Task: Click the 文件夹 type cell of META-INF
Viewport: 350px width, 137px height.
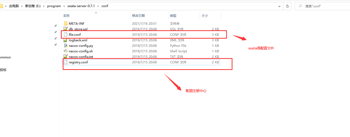Action: pos(175,23)
